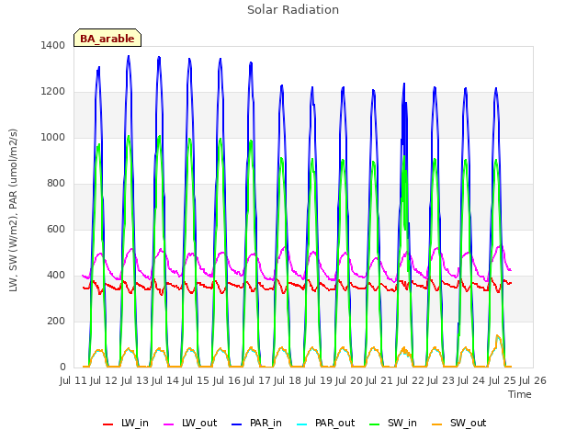Click the highest PAR_in peak above Jul 13
Image resolution: width=588 pixels, height=441 pixels.
click(x=129, y=57)
